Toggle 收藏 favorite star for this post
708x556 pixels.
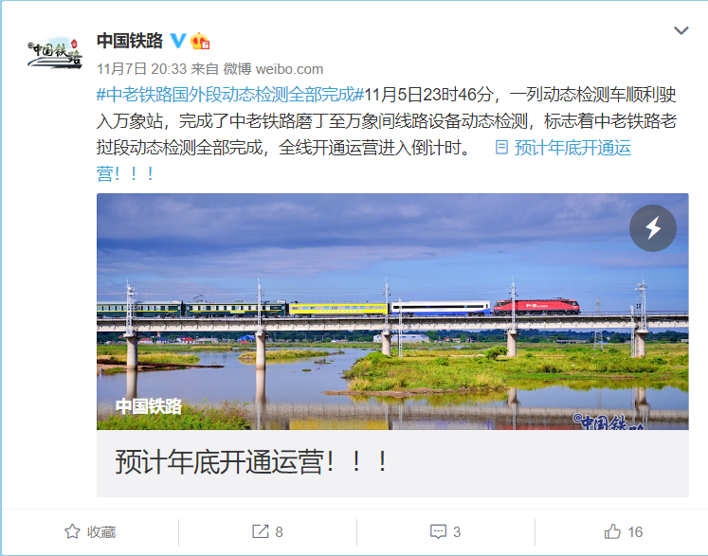pos(72,531)
